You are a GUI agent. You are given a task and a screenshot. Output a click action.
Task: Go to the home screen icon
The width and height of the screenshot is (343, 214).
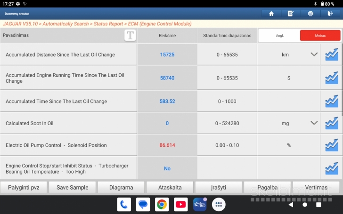click(x=271, y=14)
